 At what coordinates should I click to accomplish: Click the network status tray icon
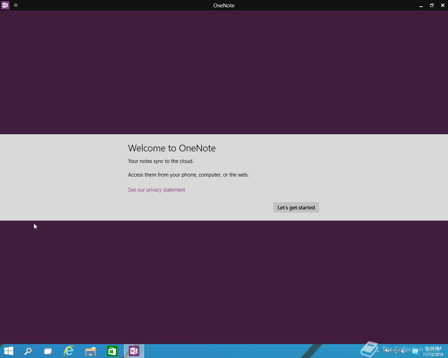pyautogui.click(x=395, y=351)
